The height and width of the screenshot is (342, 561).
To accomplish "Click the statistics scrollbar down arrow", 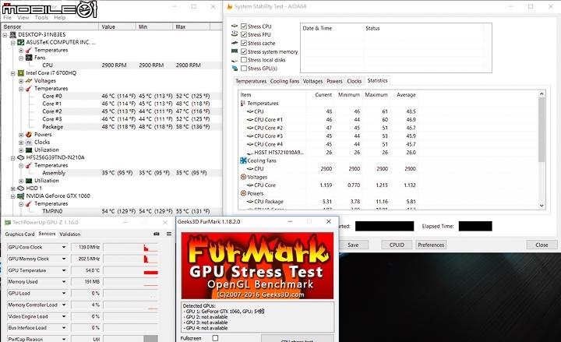I will (542, 206).
